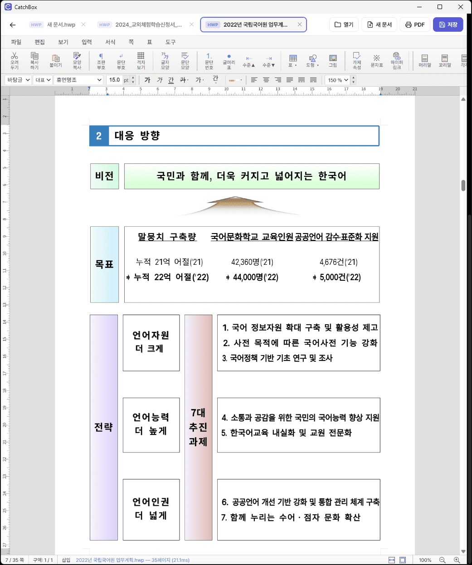This screenshot has width=472, height=565.
Task: Open the 보기 menu
Action: click(63, 42)
